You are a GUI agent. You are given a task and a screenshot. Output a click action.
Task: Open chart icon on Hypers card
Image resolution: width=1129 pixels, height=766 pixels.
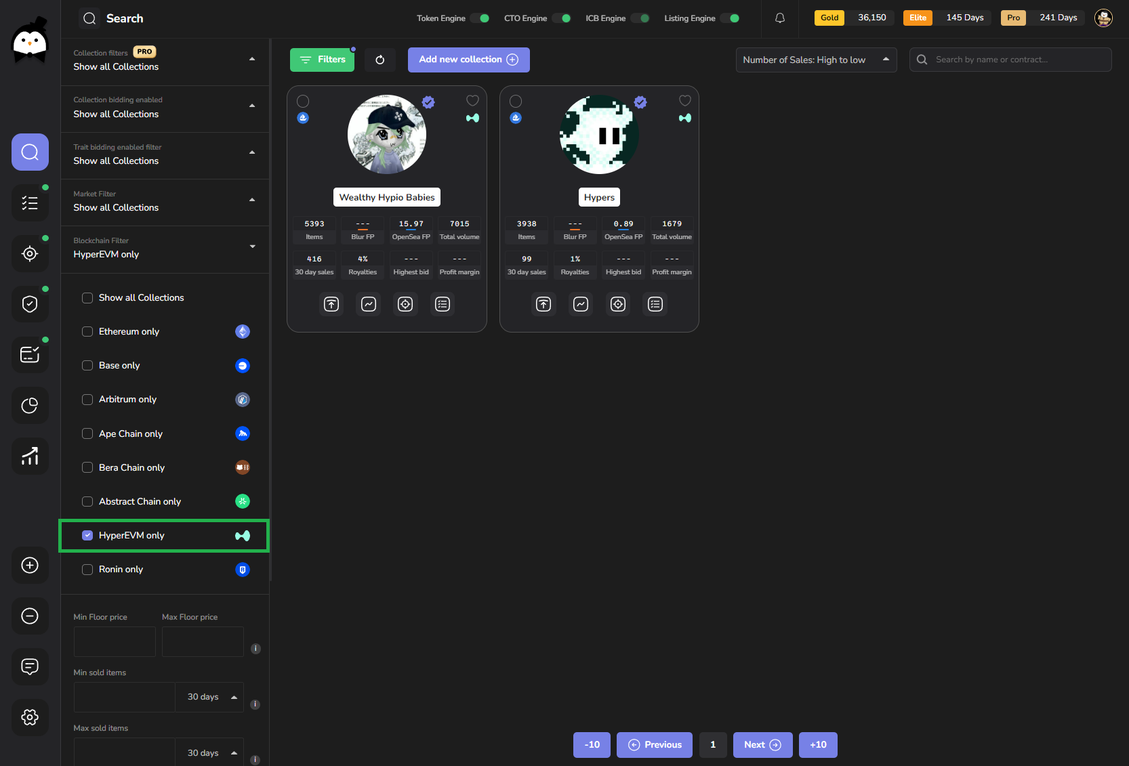581,304
